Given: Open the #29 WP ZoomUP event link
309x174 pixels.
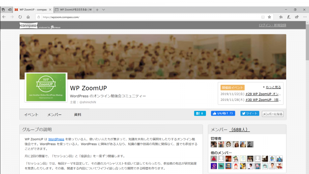Looking at the screenshot, I should pos(263,94).
